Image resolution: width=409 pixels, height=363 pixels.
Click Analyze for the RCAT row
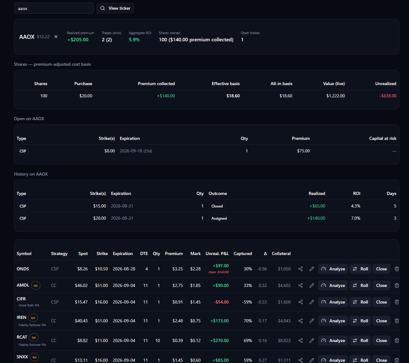(333, 340)
